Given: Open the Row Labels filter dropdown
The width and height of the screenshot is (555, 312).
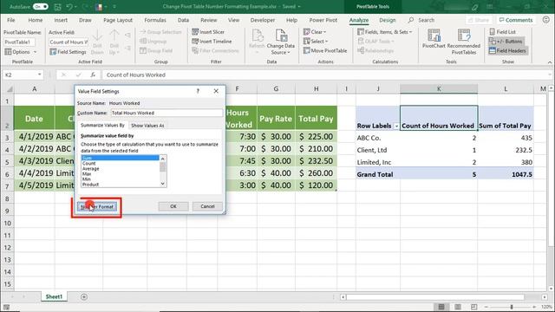Looking at the screenshot, I should tap(396, 126).
